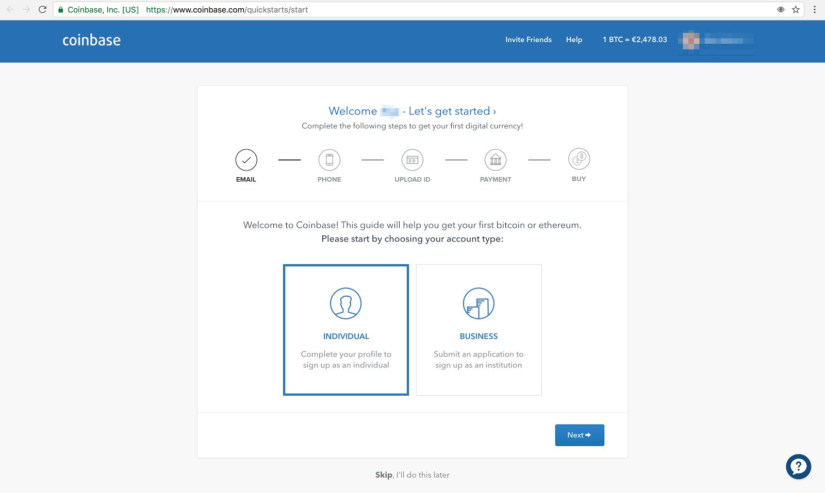Click the blurred user avatar
Screen dimensions: 825x493
click(x=690, y=40)
